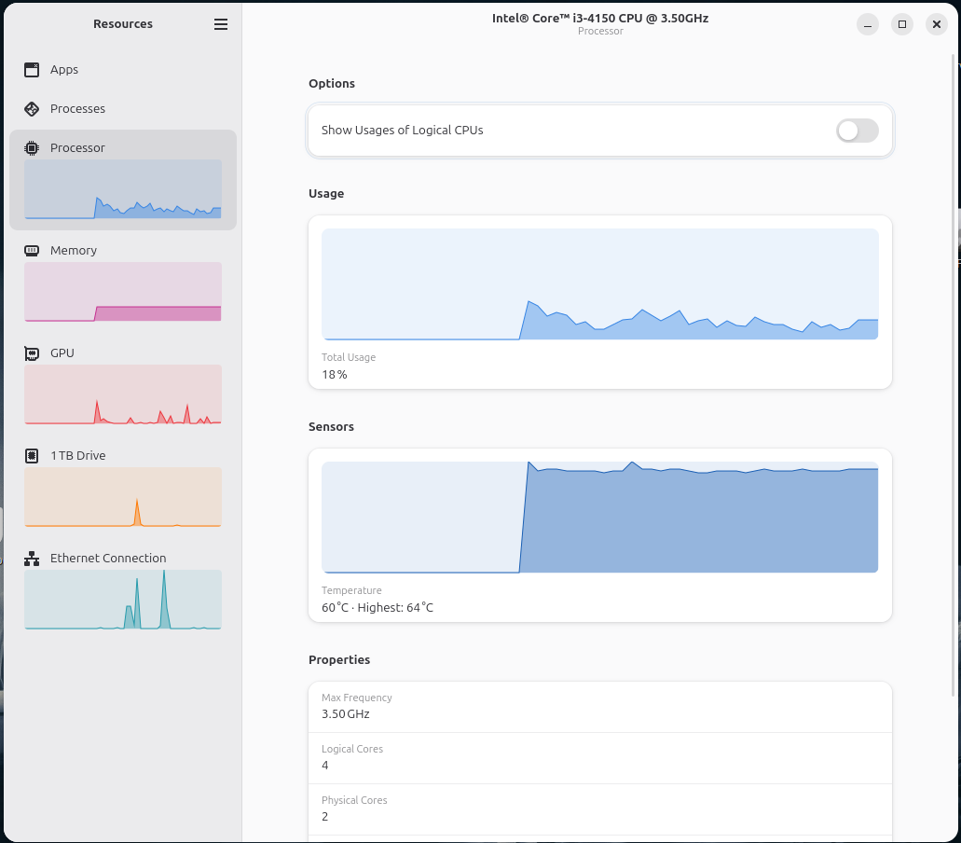
Task: Click the Apps window icon
Action: click(32, 70)
